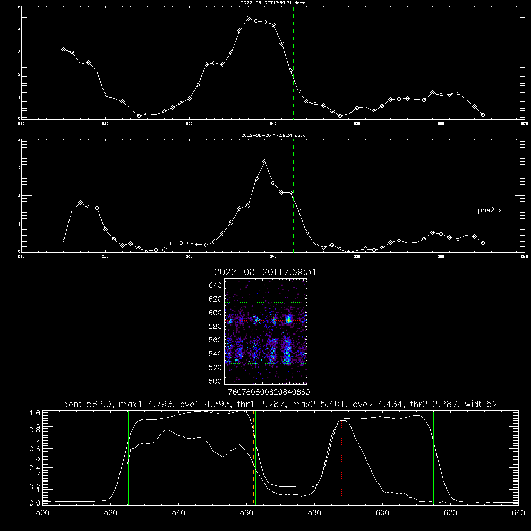
Task: Click the left green dashed line in dawn plot
Action: pyautogui.click(x=169, y=63)
